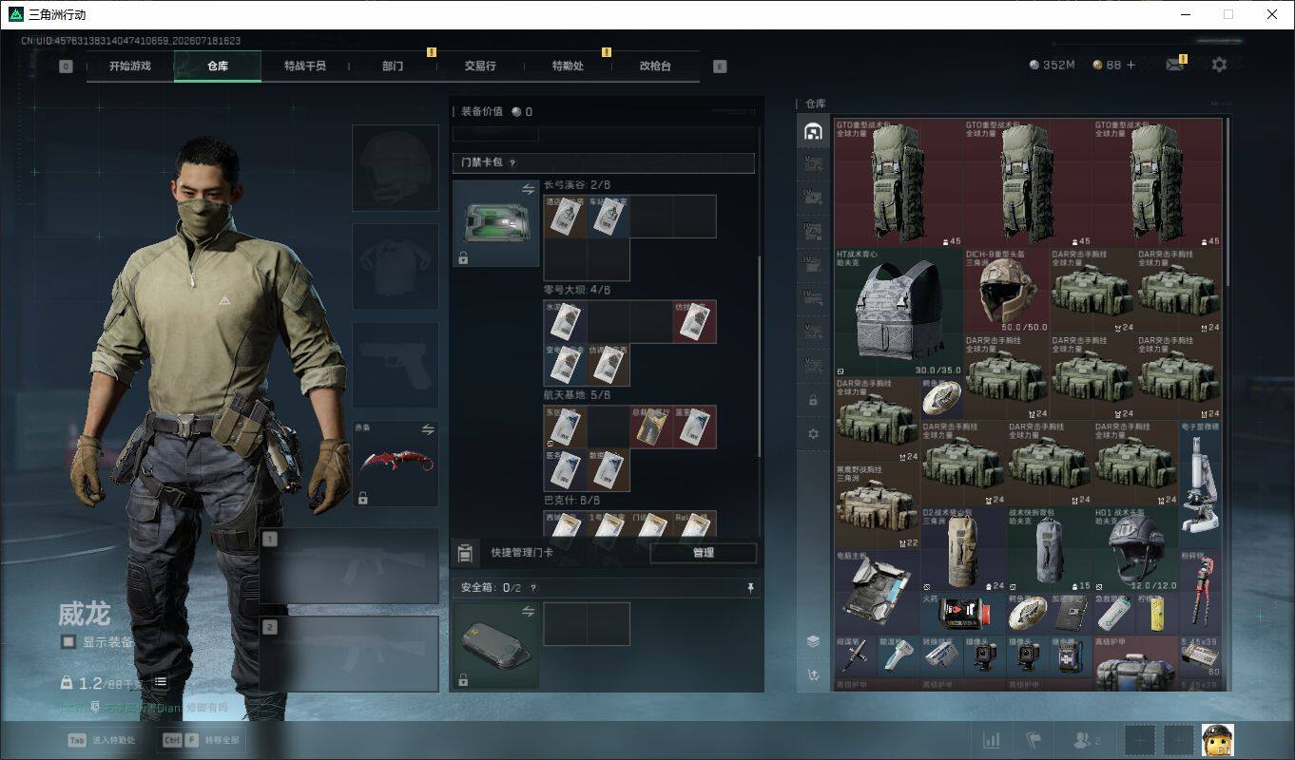Select the 间谍笔 spy pen item

tap(856, 656)
